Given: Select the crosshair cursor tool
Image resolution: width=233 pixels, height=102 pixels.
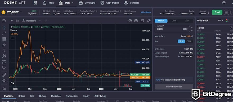Looking at the screenshot, I should click(x=4, y=28).
